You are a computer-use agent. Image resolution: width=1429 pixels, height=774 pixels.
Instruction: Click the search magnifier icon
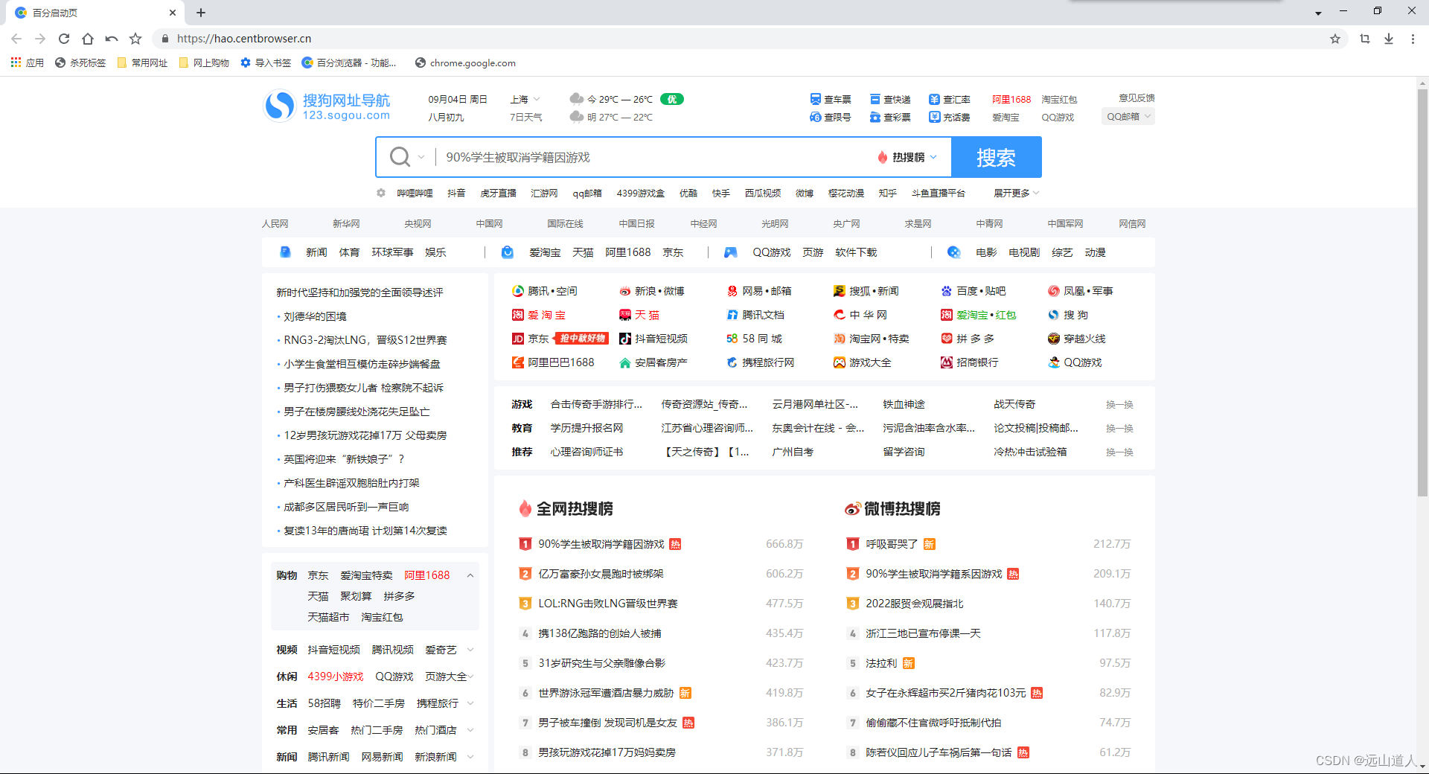[x=400, y=157]
